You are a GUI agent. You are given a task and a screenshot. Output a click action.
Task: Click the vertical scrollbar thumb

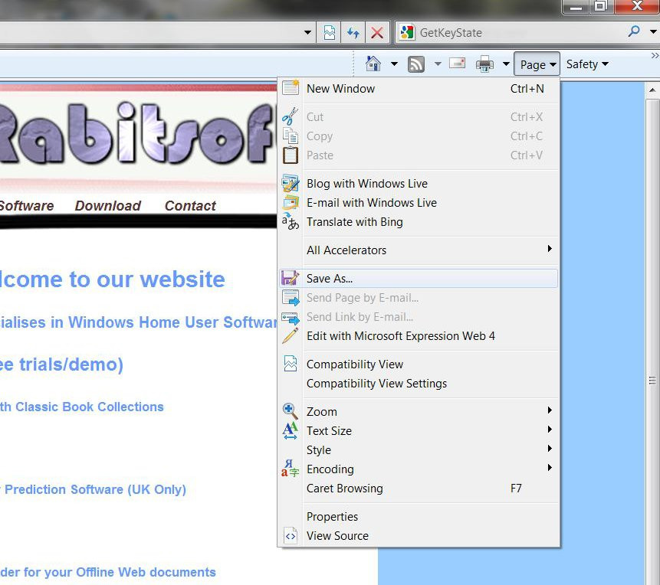pyautogui.click(x=652, y=381)
